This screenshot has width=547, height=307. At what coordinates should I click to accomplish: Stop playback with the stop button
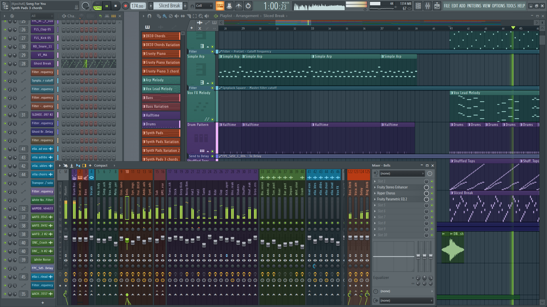[x=115, y=6]
